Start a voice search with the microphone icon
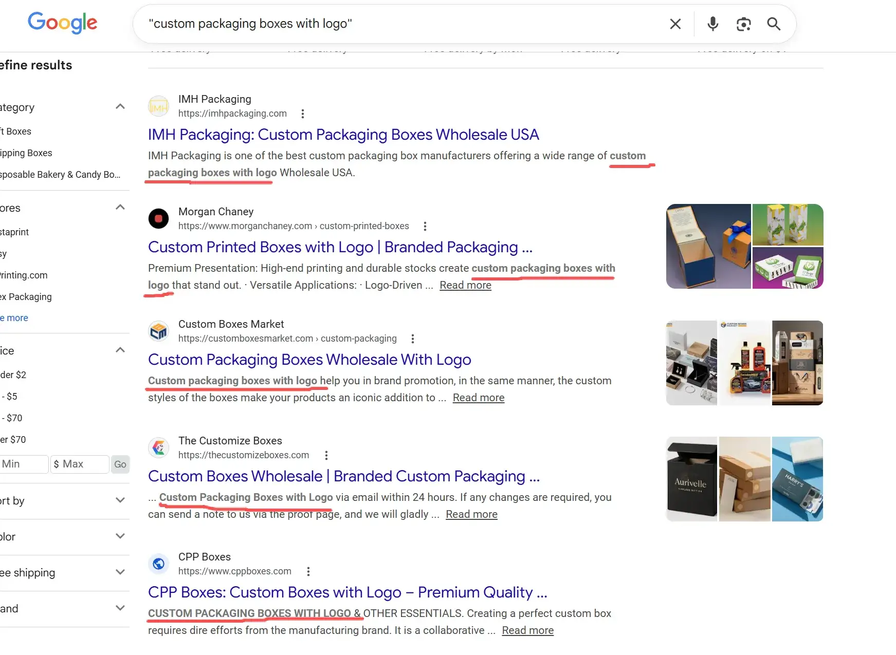Screen dimensions: 896x655 point(712,24)
